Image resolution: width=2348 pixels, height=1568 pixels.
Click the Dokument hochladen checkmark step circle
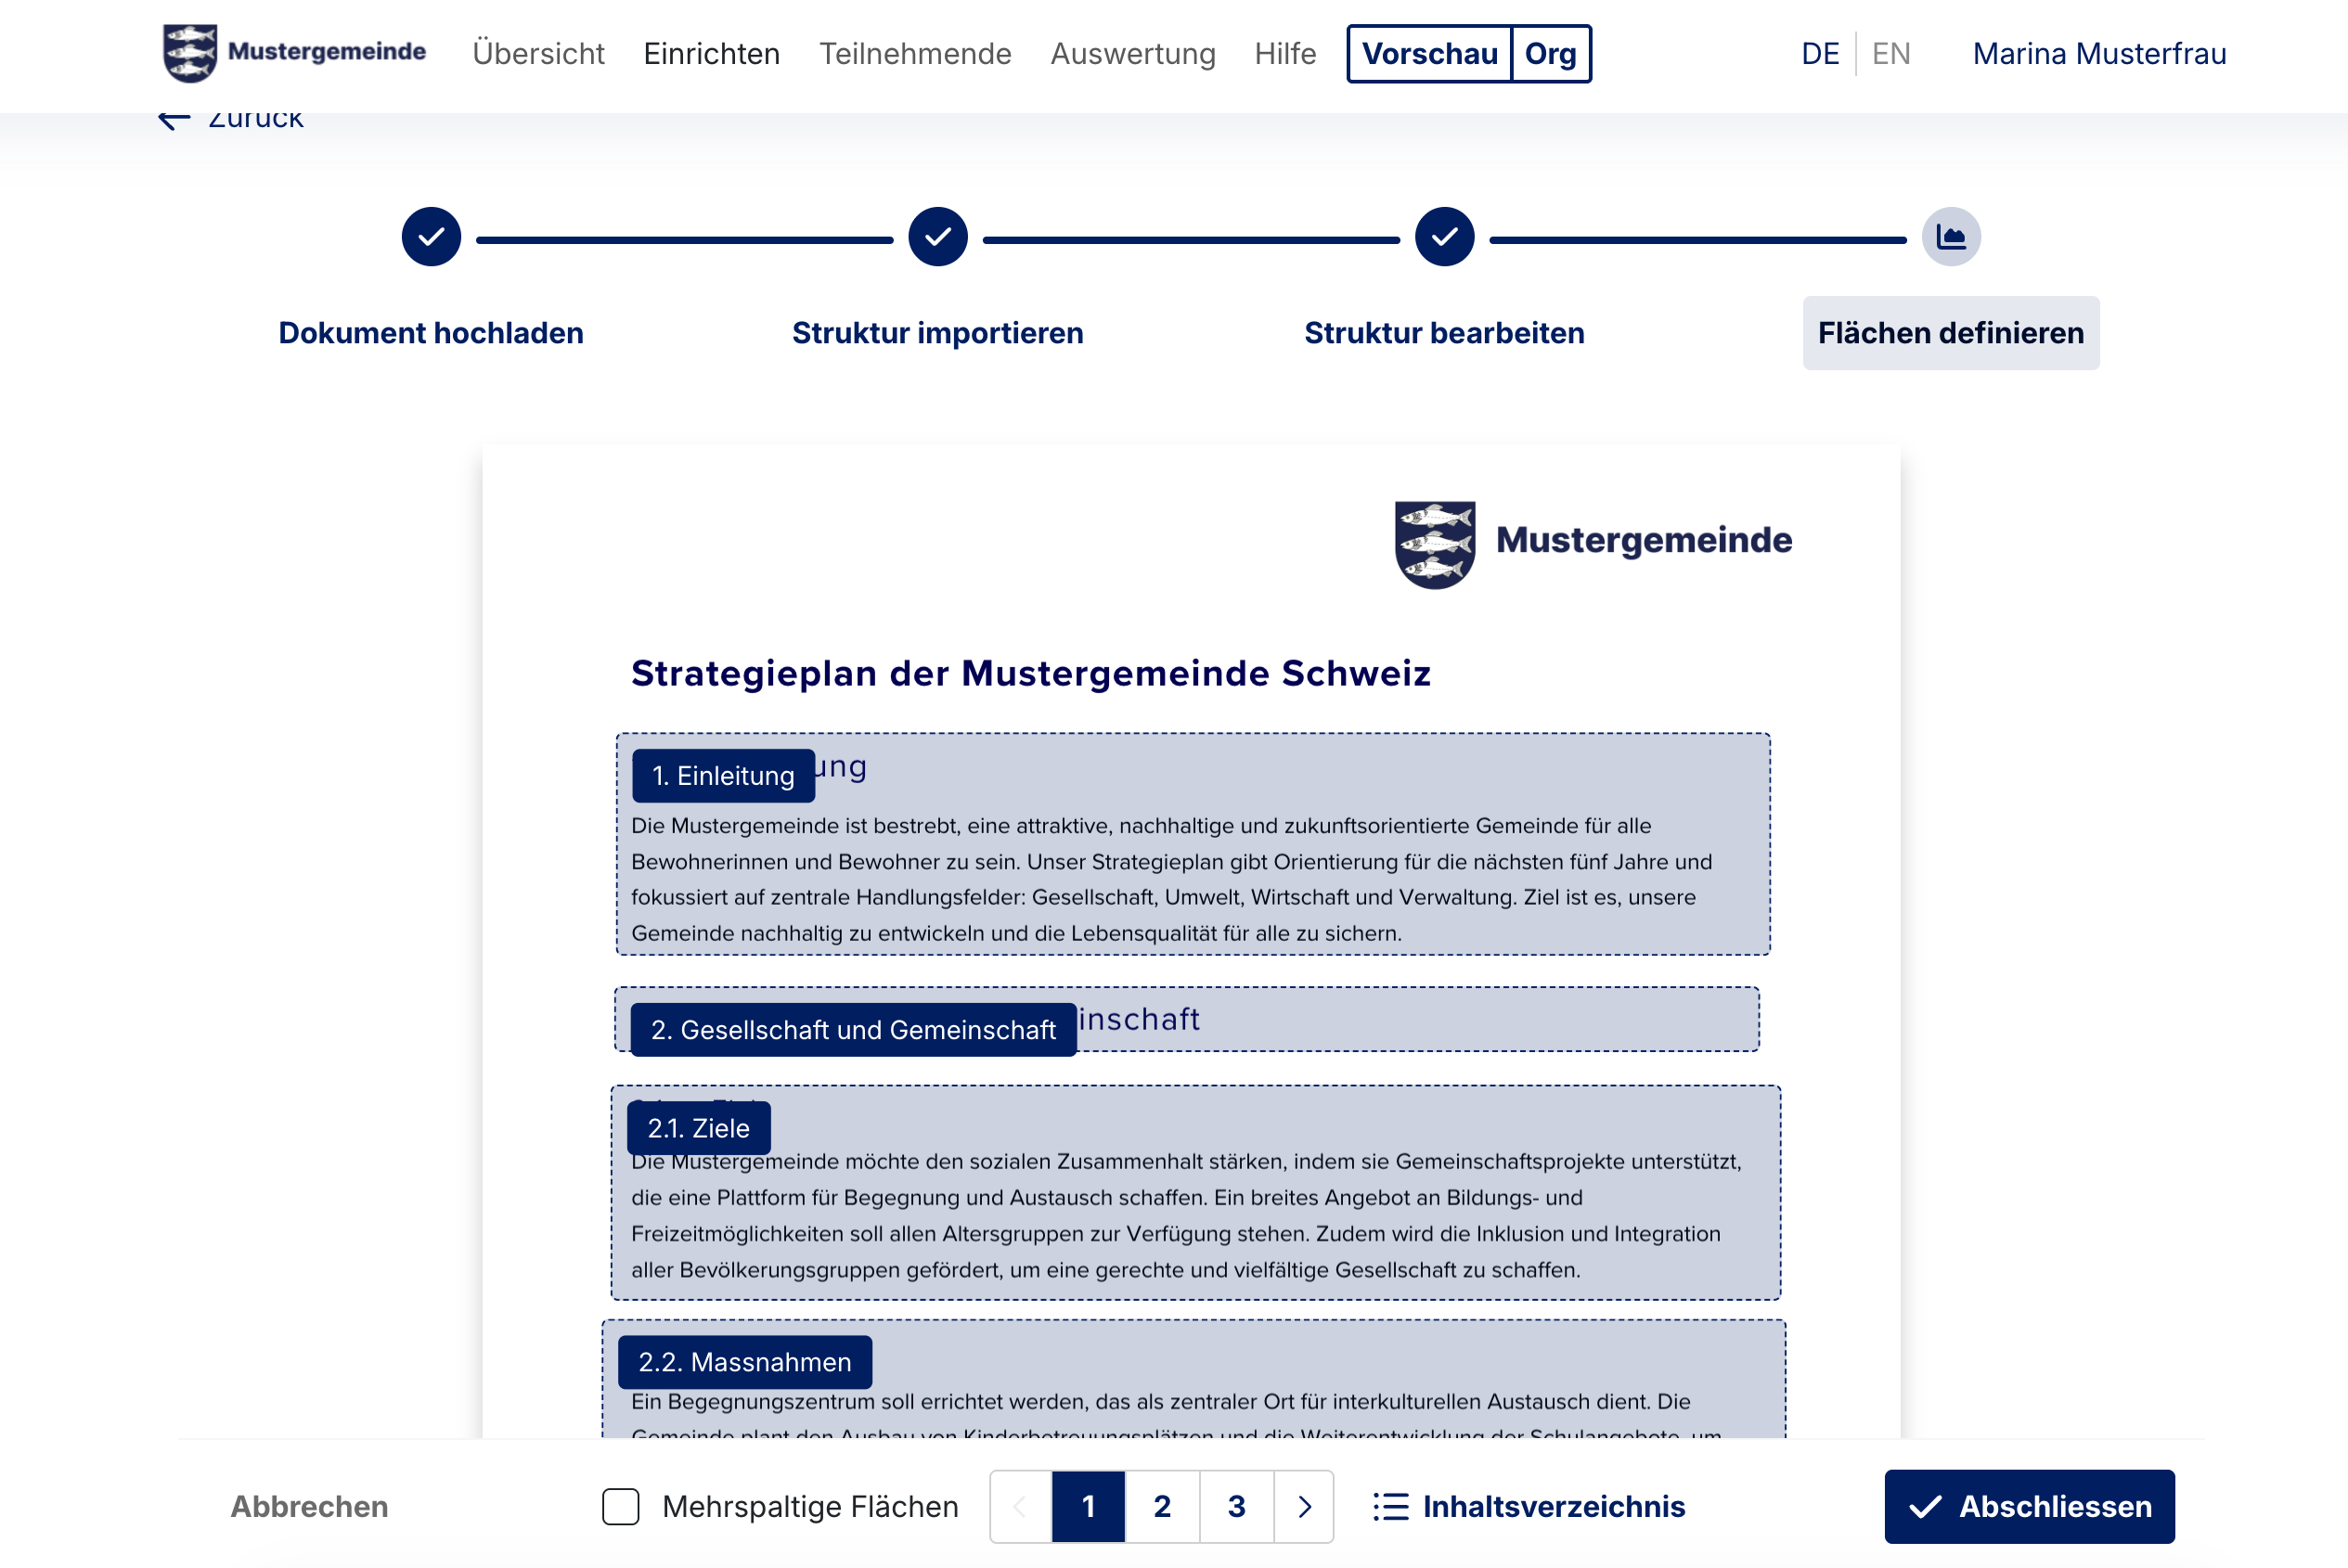tap(431, 237)
